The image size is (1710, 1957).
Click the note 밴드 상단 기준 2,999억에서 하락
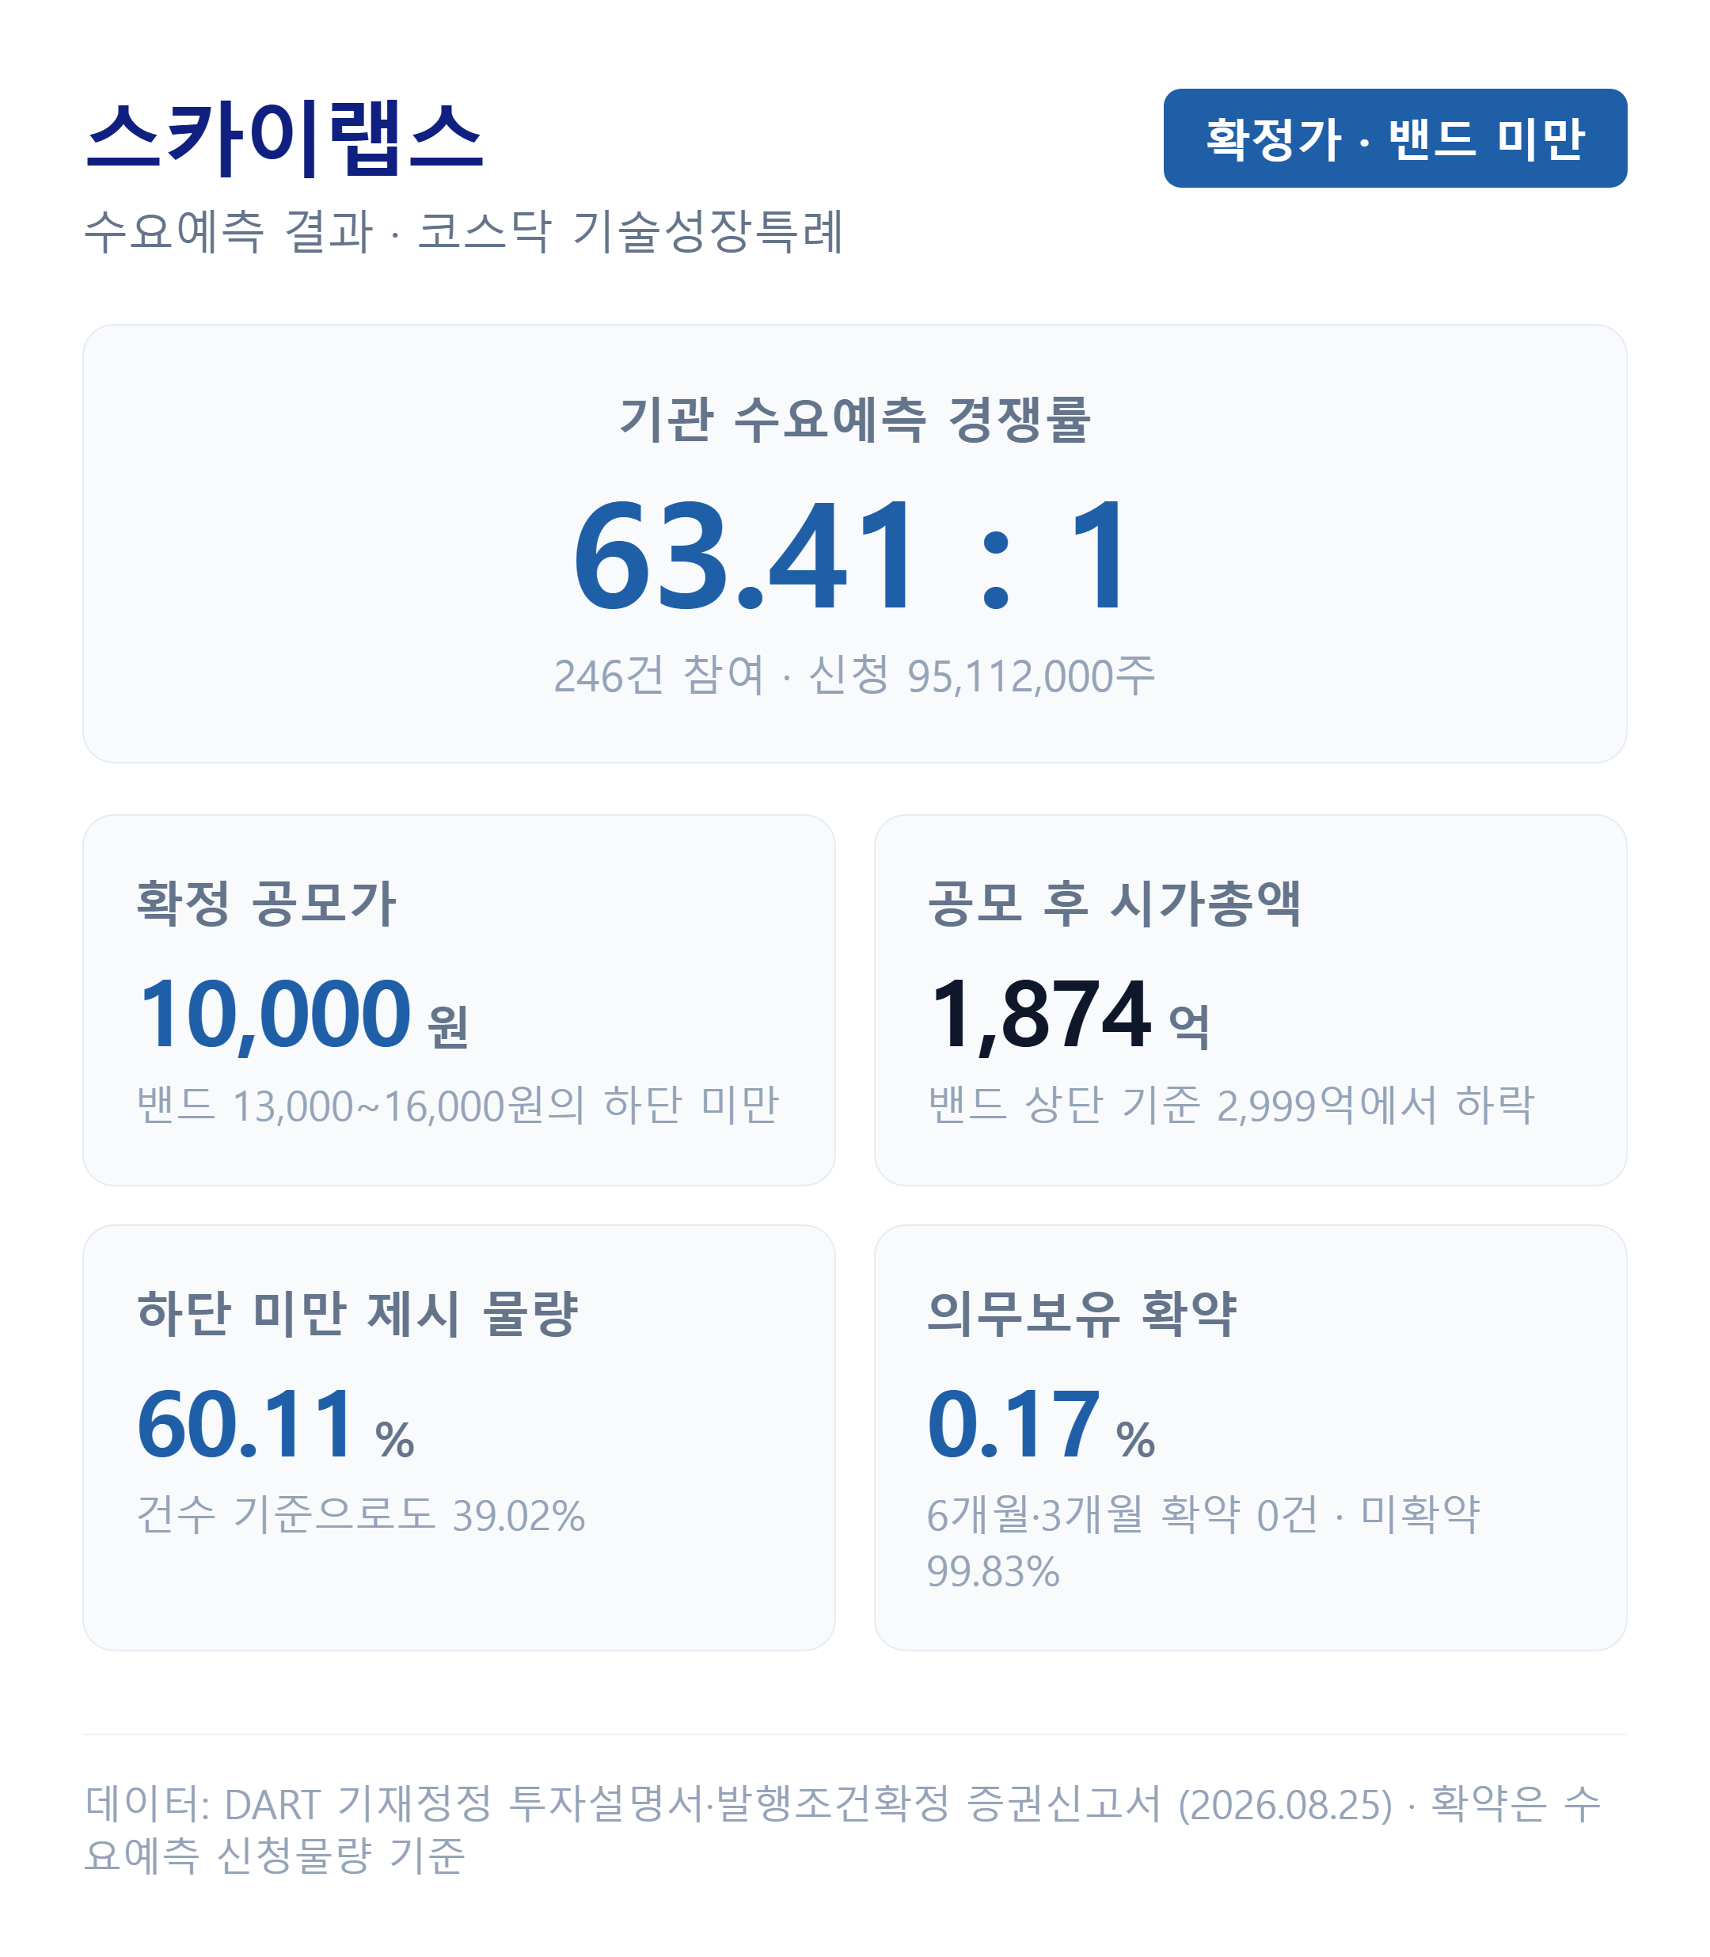tap(1231, 1105)
